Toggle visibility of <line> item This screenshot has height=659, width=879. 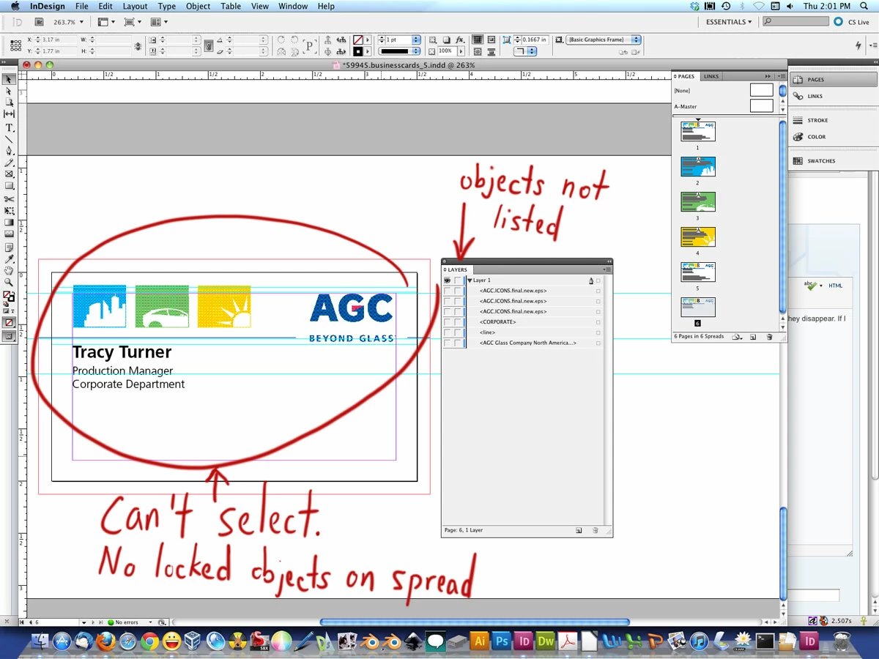(447, 332)
